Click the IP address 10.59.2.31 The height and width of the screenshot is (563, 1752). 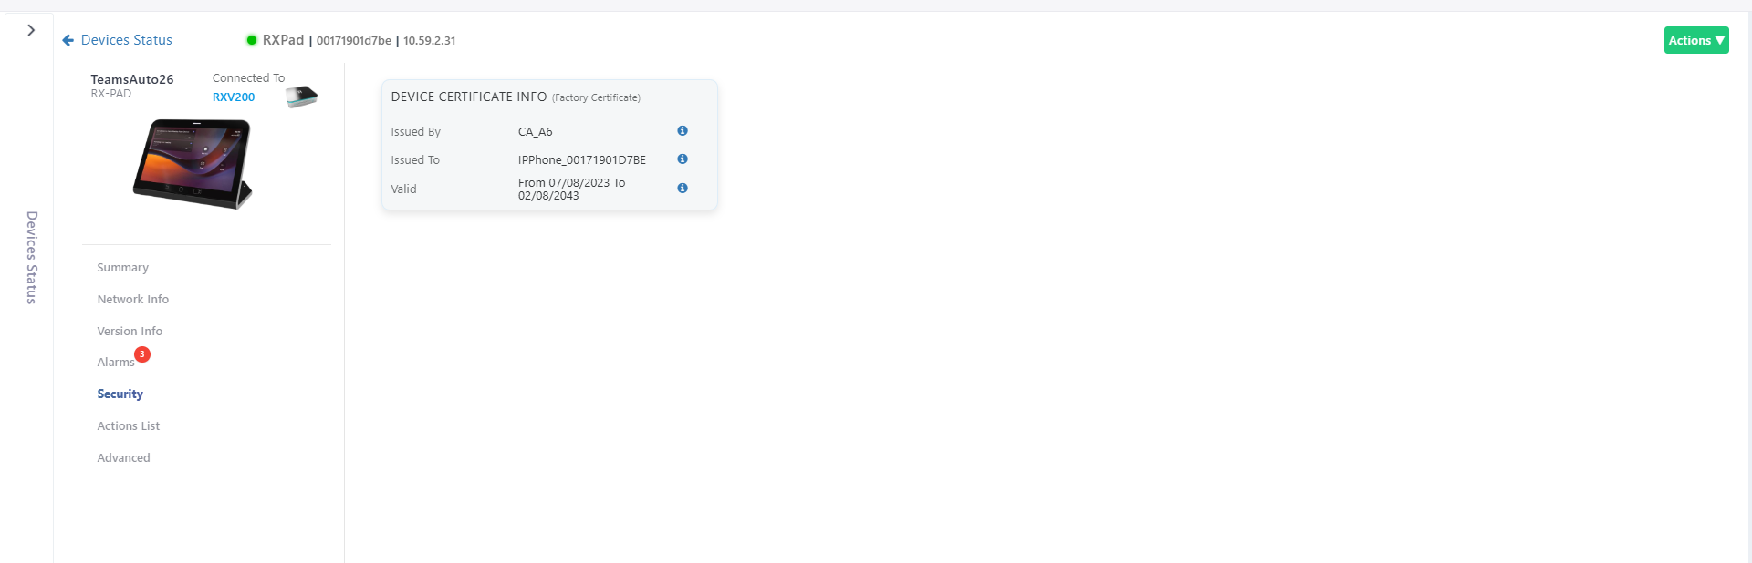point(430,41)
